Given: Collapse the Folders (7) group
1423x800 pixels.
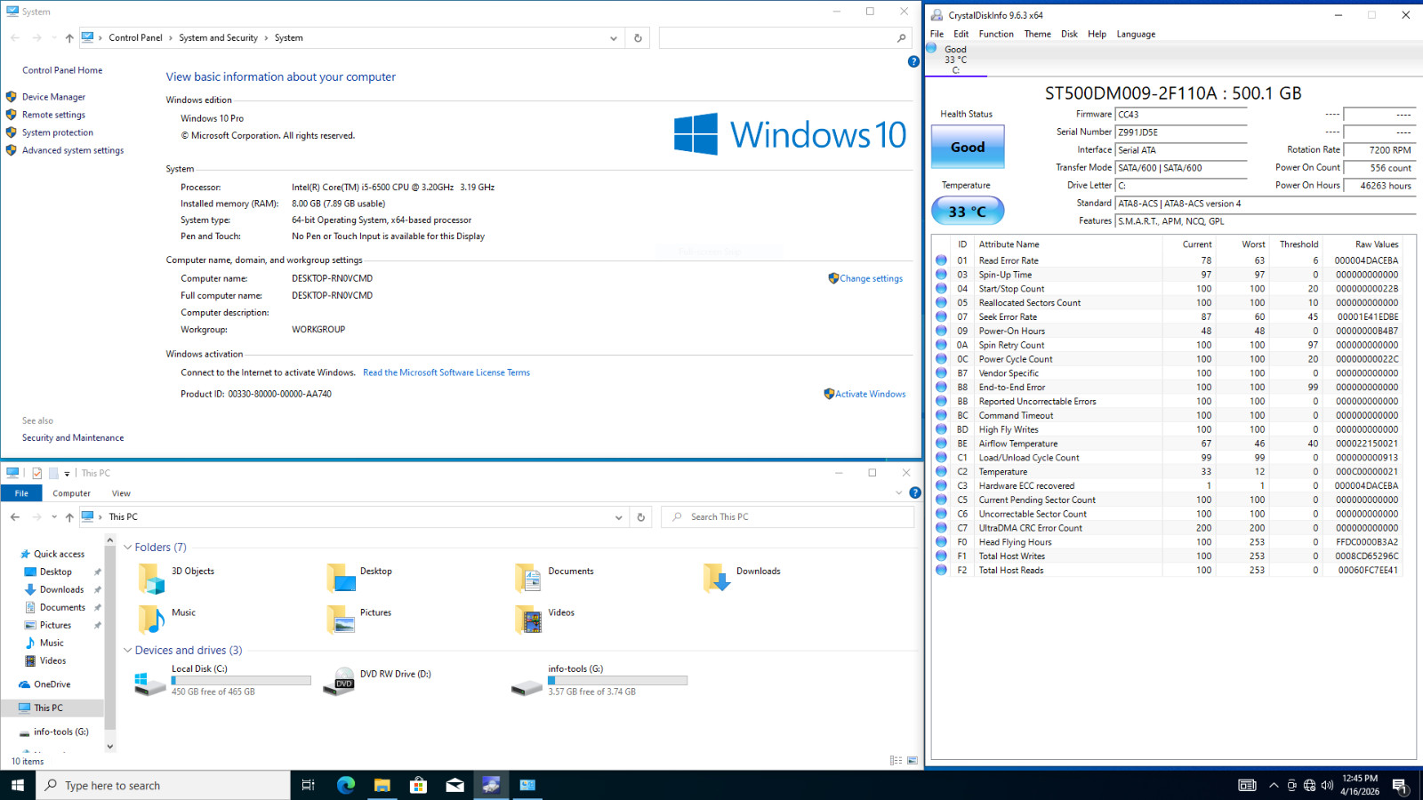Looking at the screenshot, I should pos(127,548).
